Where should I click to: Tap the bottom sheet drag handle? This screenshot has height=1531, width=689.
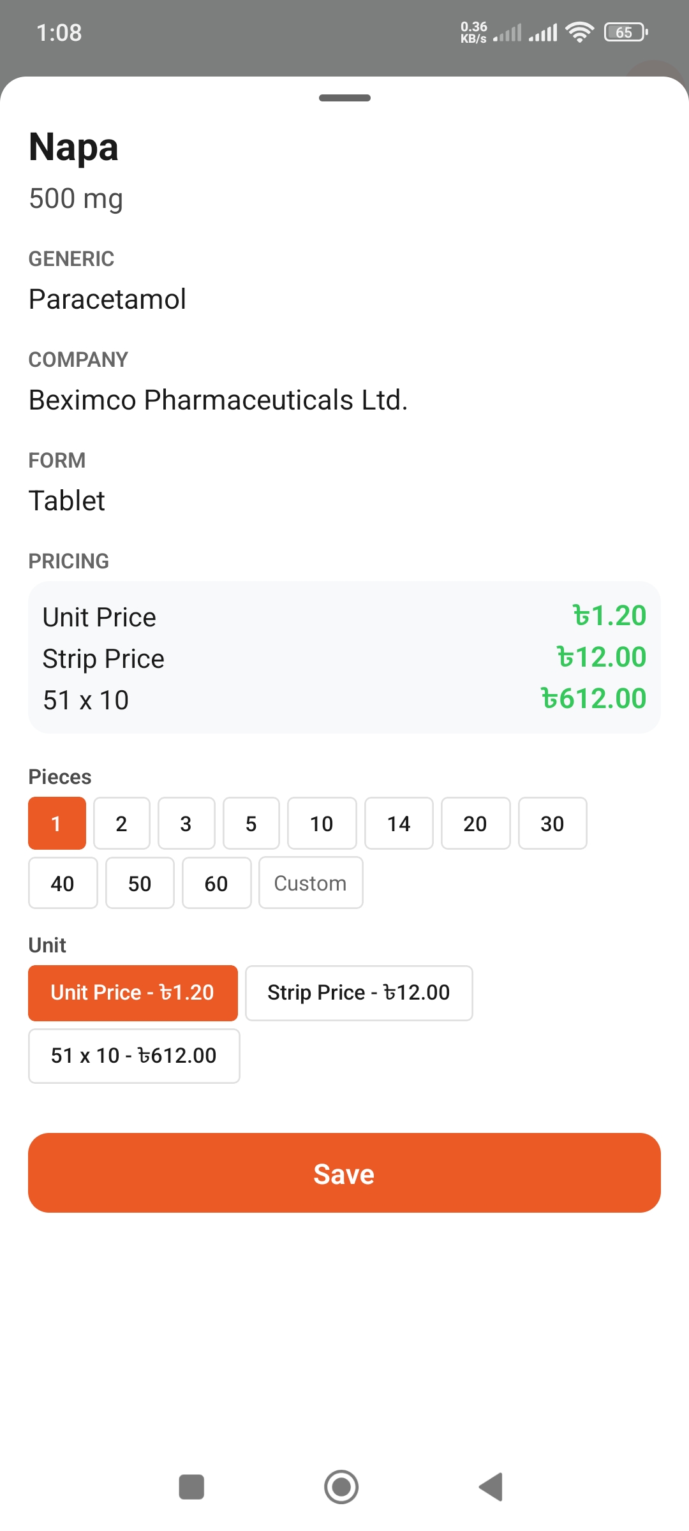click(x=344, y=98)
